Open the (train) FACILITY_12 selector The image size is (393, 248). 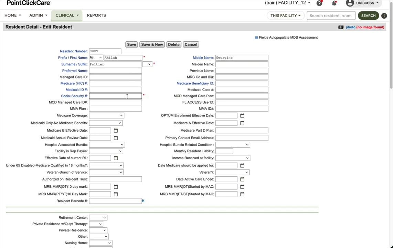coord(287,3)
